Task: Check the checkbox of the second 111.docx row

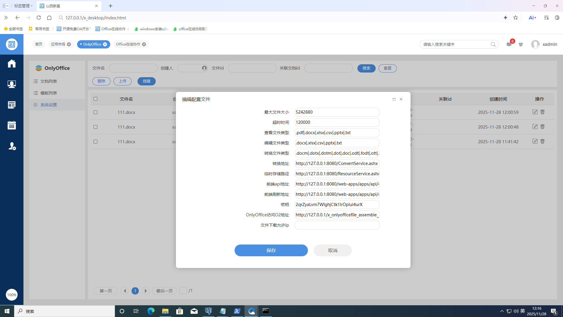Action: 95,127
